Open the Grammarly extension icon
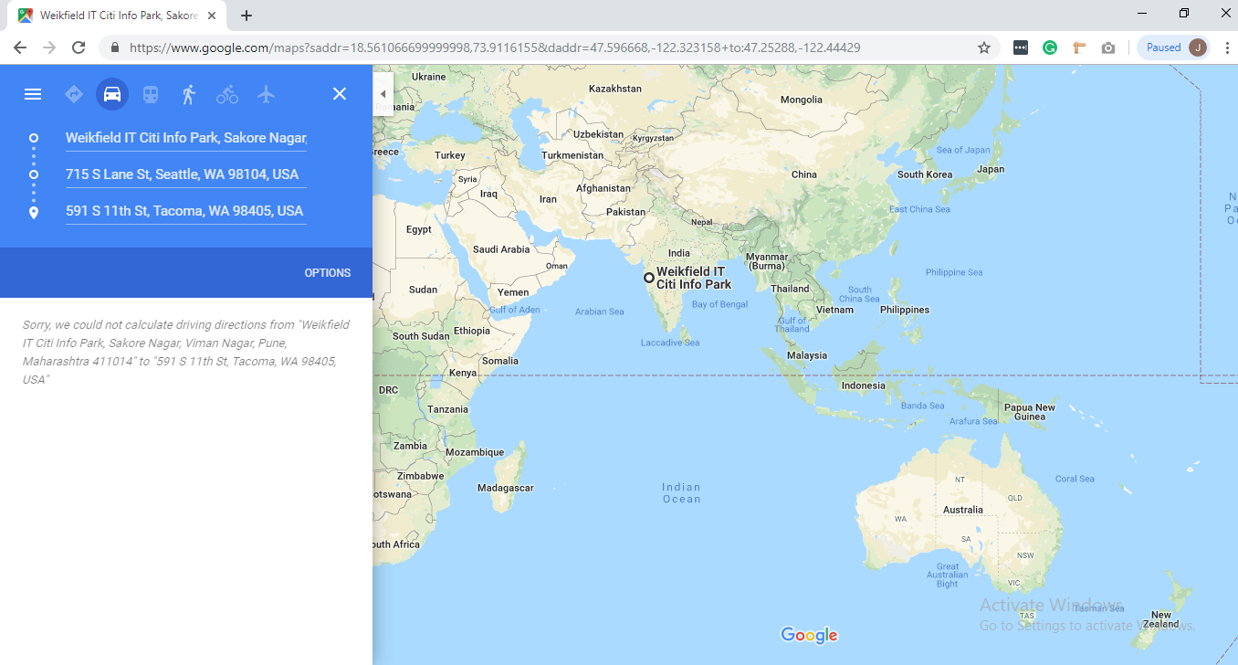Viewport: 1238px width, 665px height. pos(1050,47)
